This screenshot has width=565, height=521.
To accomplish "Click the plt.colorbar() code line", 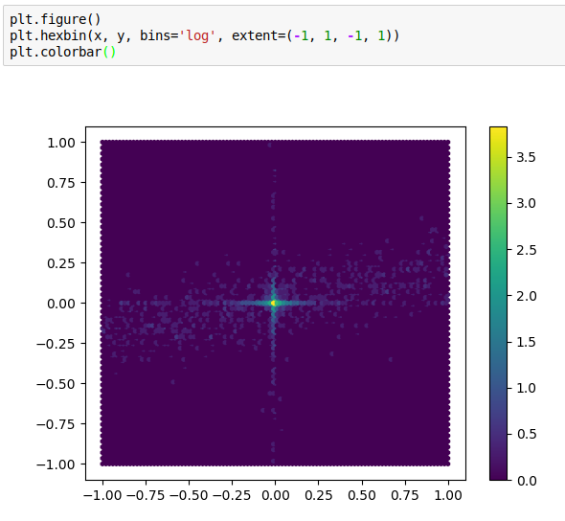I will click(62, 52).
